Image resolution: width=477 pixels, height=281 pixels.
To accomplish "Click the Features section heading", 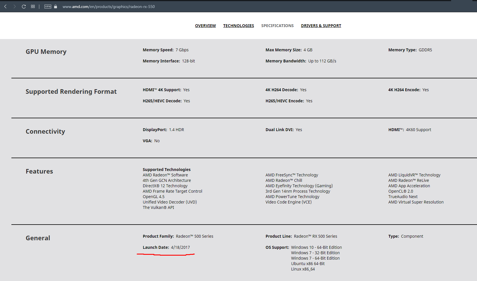I will click(x=39, y=171).
